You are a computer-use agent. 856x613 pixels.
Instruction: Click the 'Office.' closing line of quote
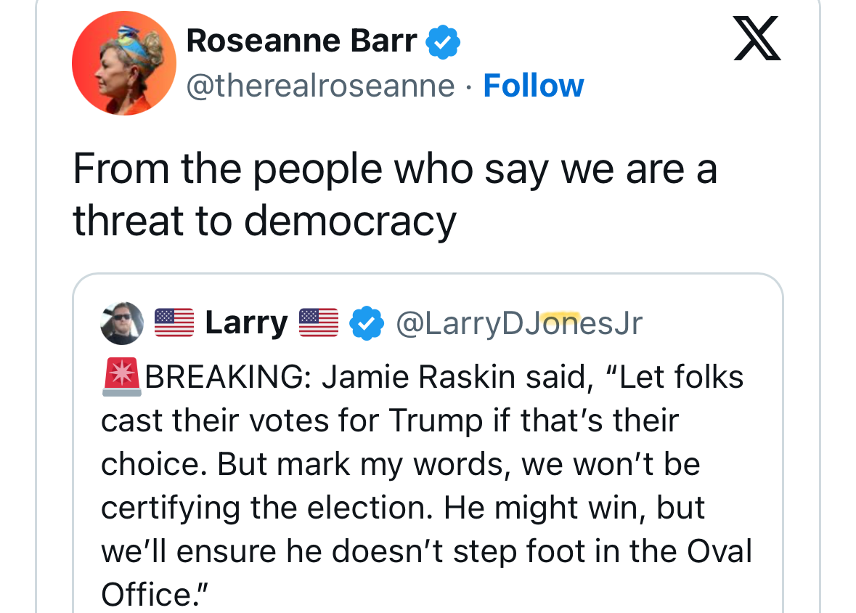(x=155, y=594)
